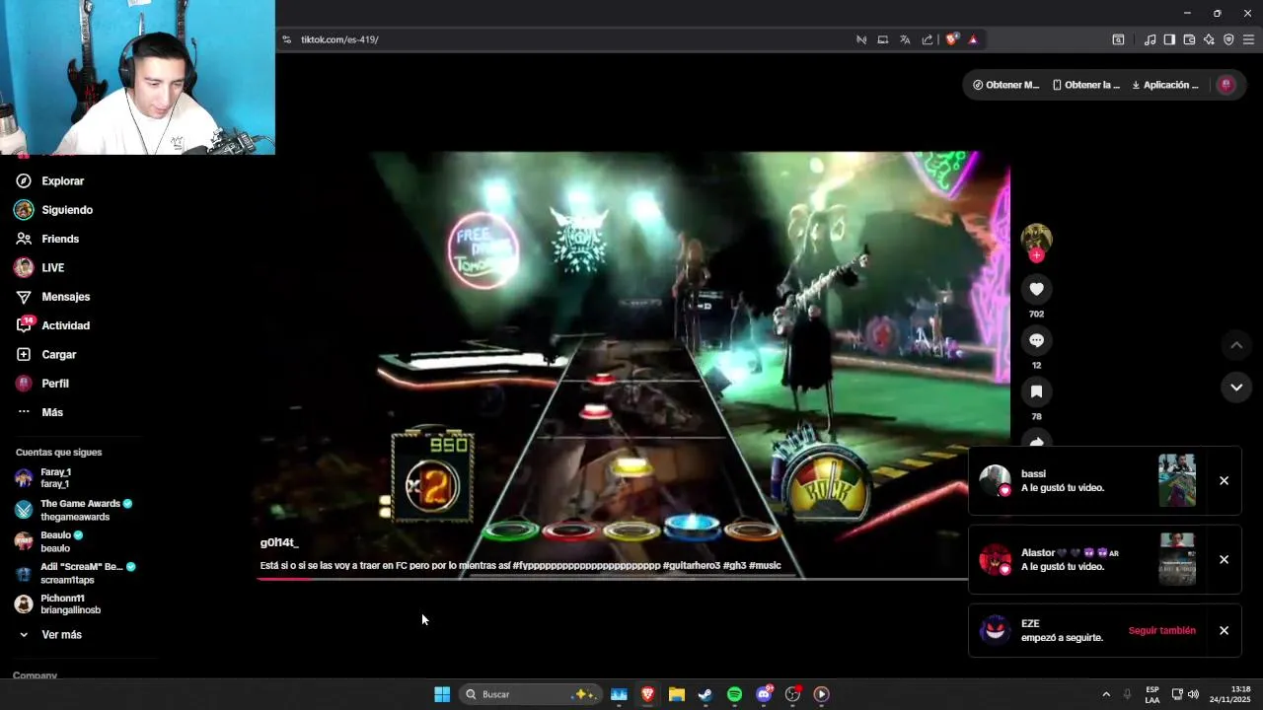Image resolution: width=1263 pixels, height=710 pixels.
Task: Go to previous video with up arrow
Action: pyautogui.click(x=1236, y=345)
